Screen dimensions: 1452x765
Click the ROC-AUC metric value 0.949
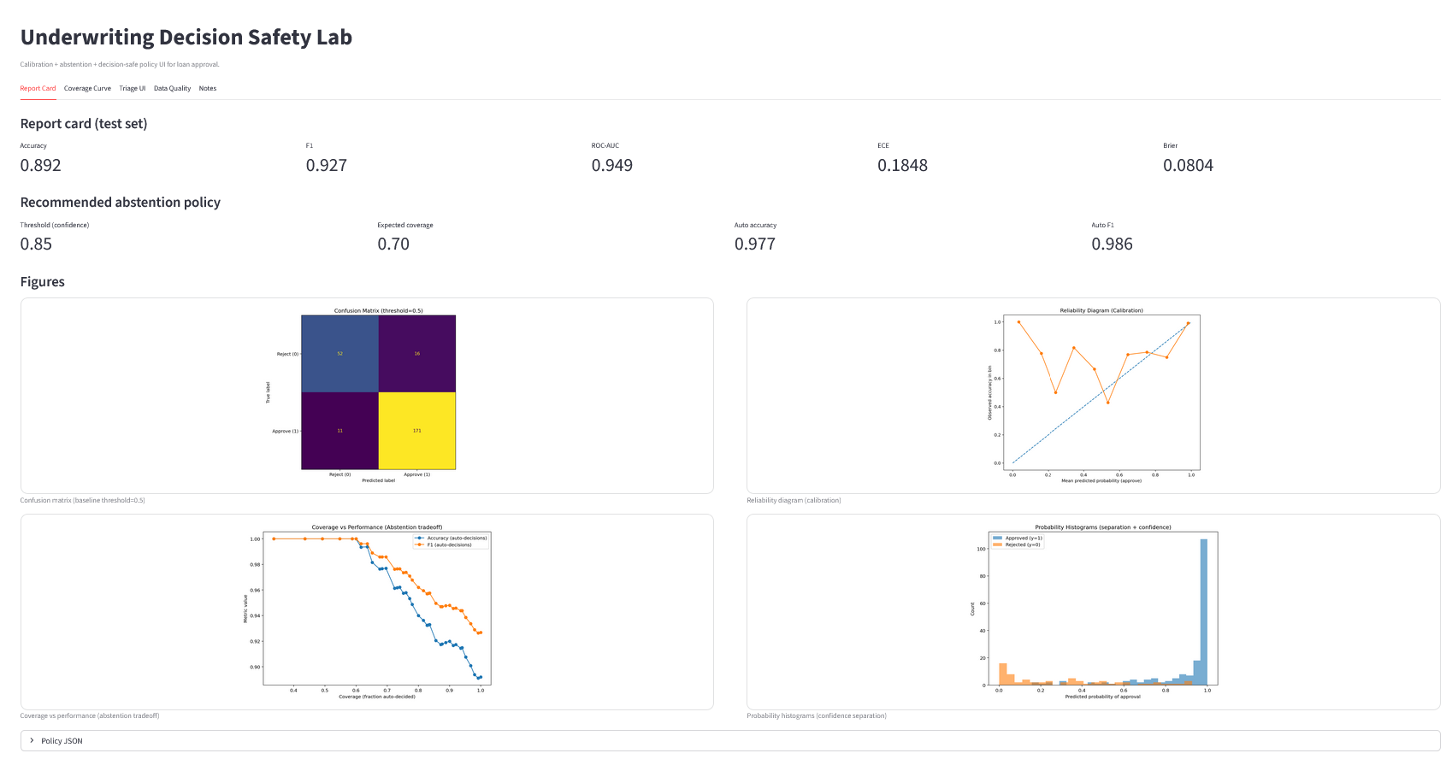(x=612, y=165)
